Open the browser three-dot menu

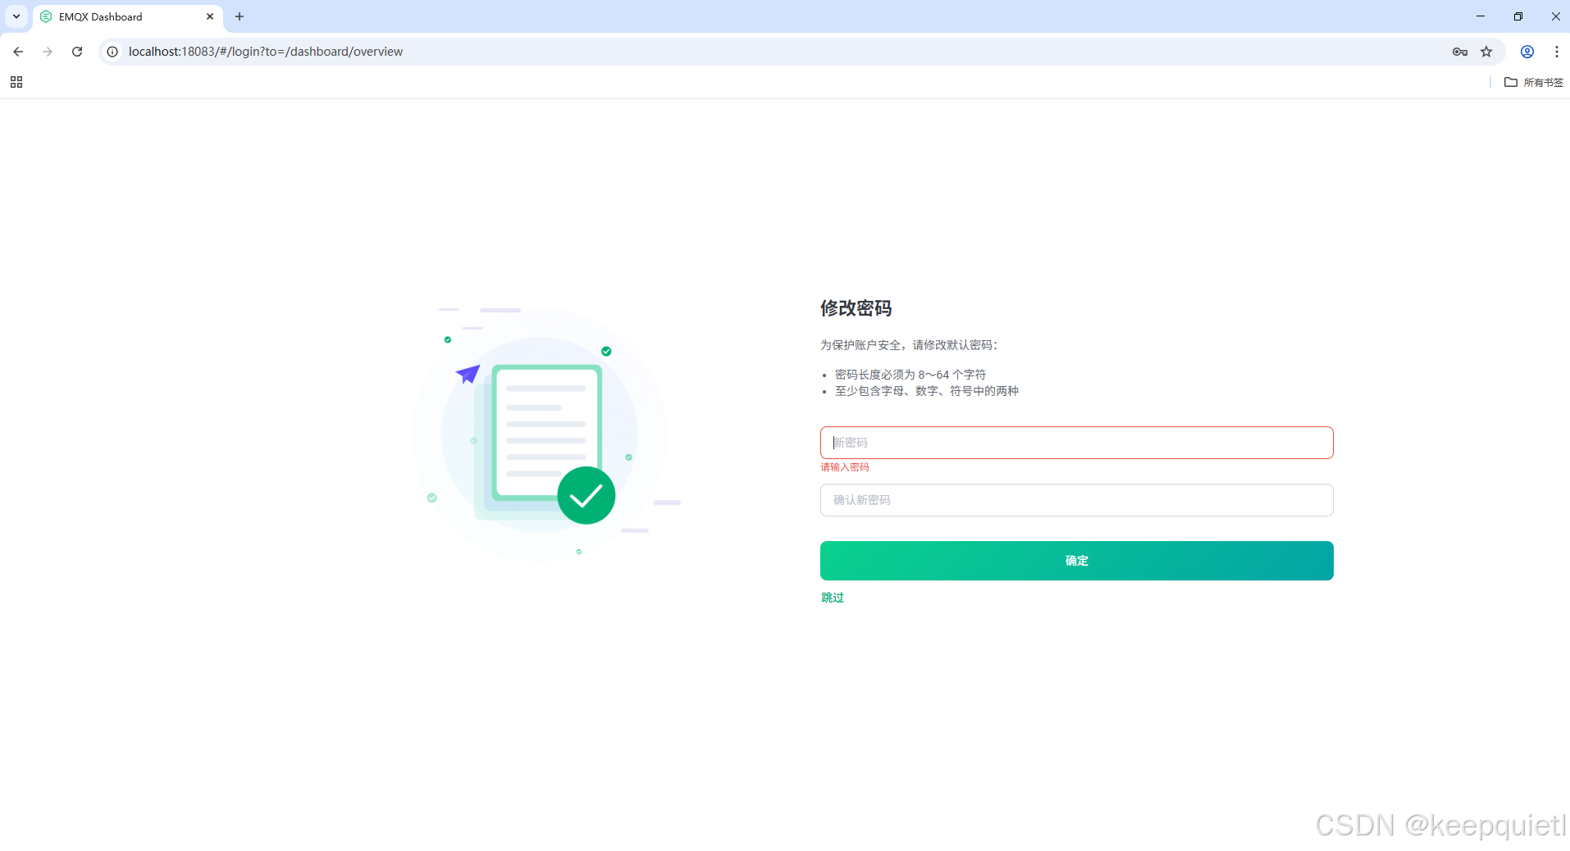[x=1555, y=51]
